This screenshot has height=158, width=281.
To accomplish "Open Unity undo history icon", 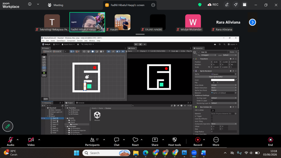I will [220, 44].
